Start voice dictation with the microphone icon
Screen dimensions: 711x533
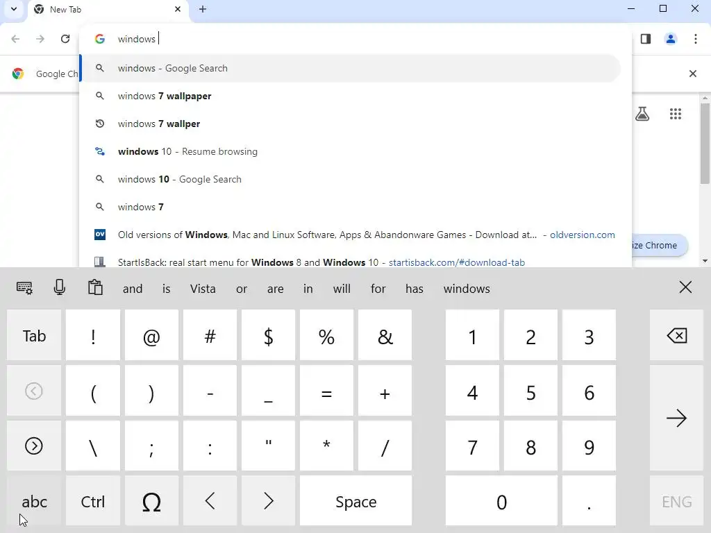click(60, 287)
